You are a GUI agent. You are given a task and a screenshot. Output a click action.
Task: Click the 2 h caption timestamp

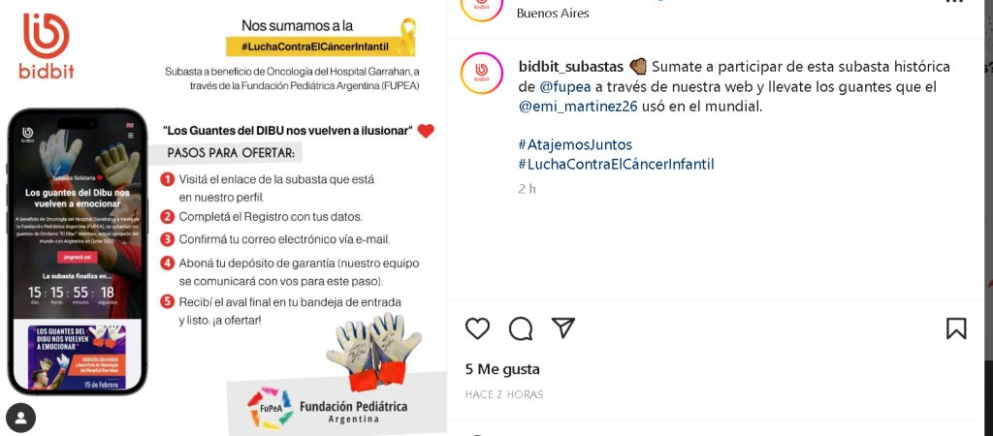(x=527, y=189)
